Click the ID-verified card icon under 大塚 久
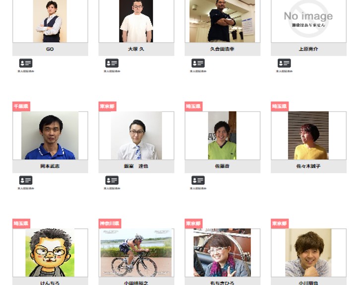Viewport: 355px width, 285px height. pos(112,63)
